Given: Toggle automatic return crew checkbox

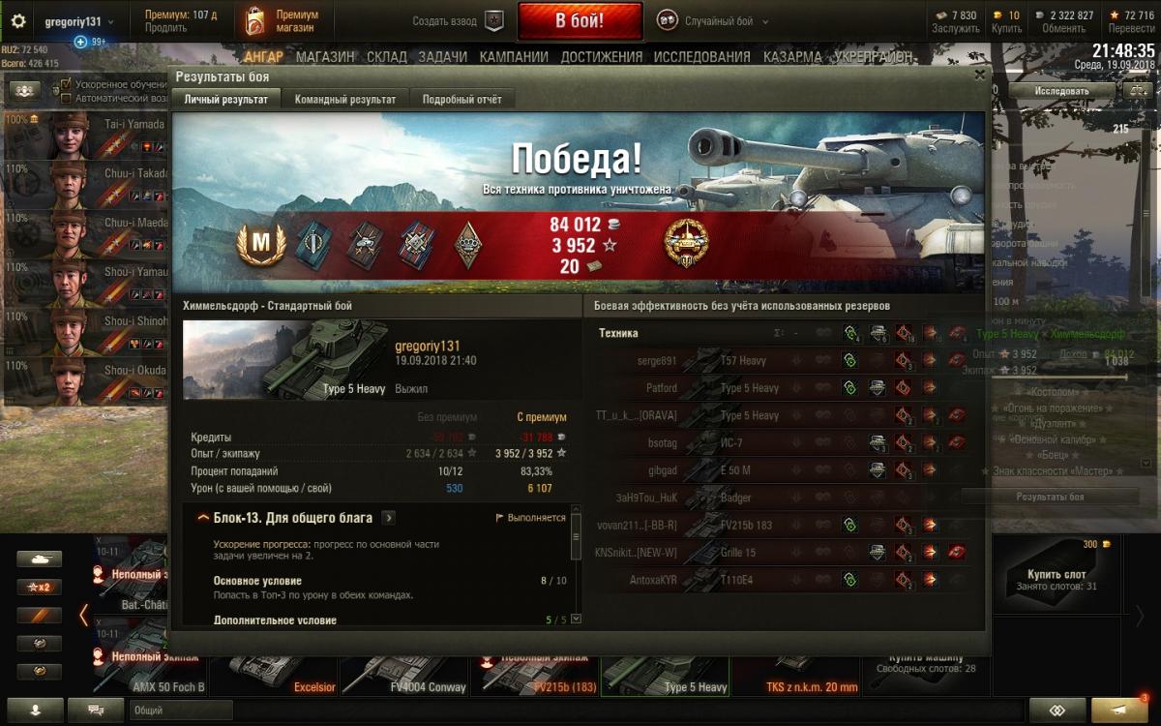Looking at the screenshot, I should pyautogui.click(x=67, y=98).
